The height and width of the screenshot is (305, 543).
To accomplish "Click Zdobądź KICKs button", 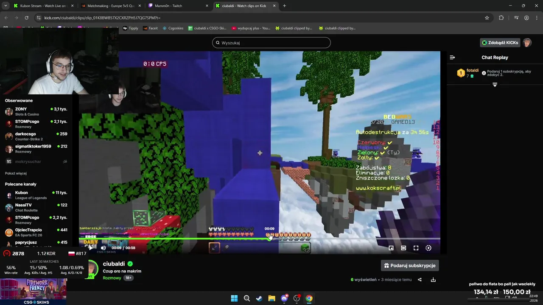I will point(500,43).
